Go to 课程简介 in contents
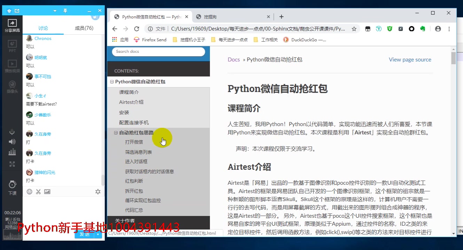 pos(129,92)
